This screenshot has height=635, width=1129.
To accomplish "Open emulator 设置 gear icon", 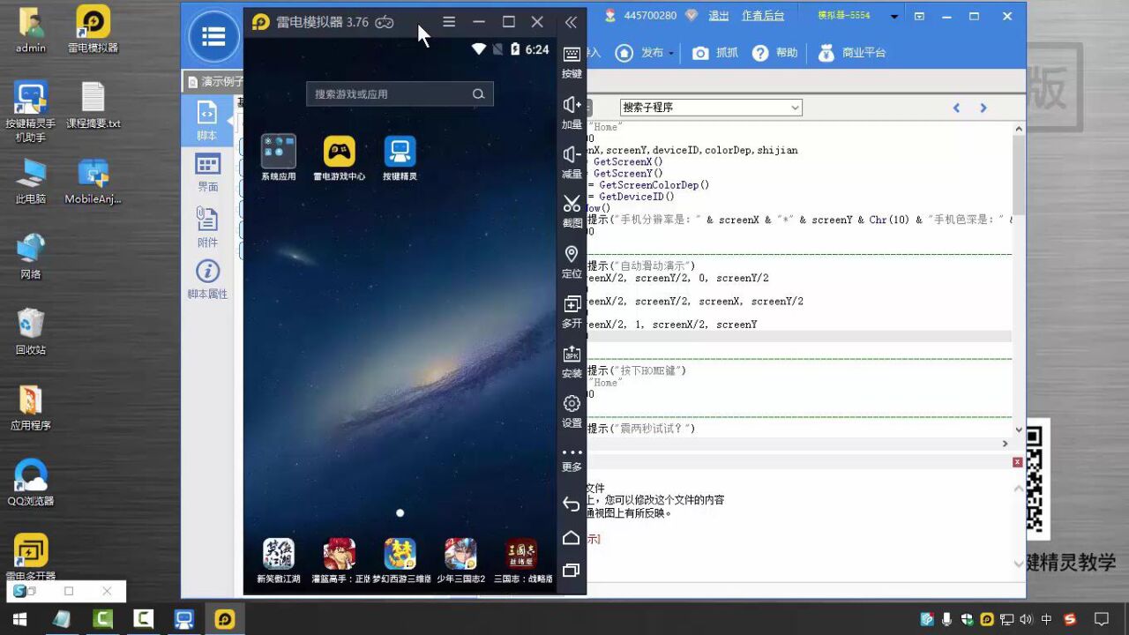I will click(x=572, y=411).
